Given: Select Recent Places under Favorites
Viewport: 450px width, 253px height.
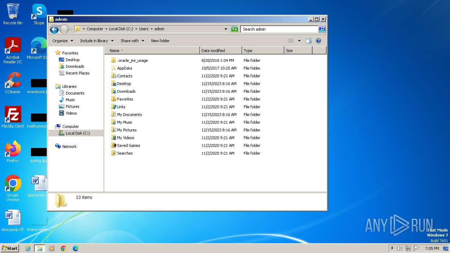Looking at the screenshot, I should (x=77, y=73).
